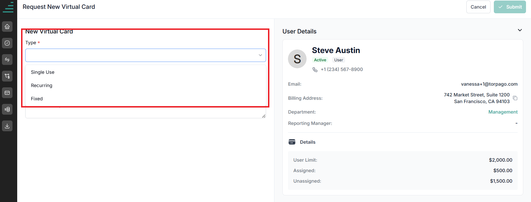The width and height of the screenshot is (531, 202).
Task: Open the Home icon in sidebar
Action: click(7, 27)
